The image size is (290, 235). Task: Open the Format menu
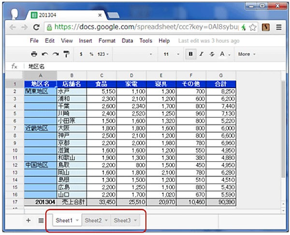(107, 41)
